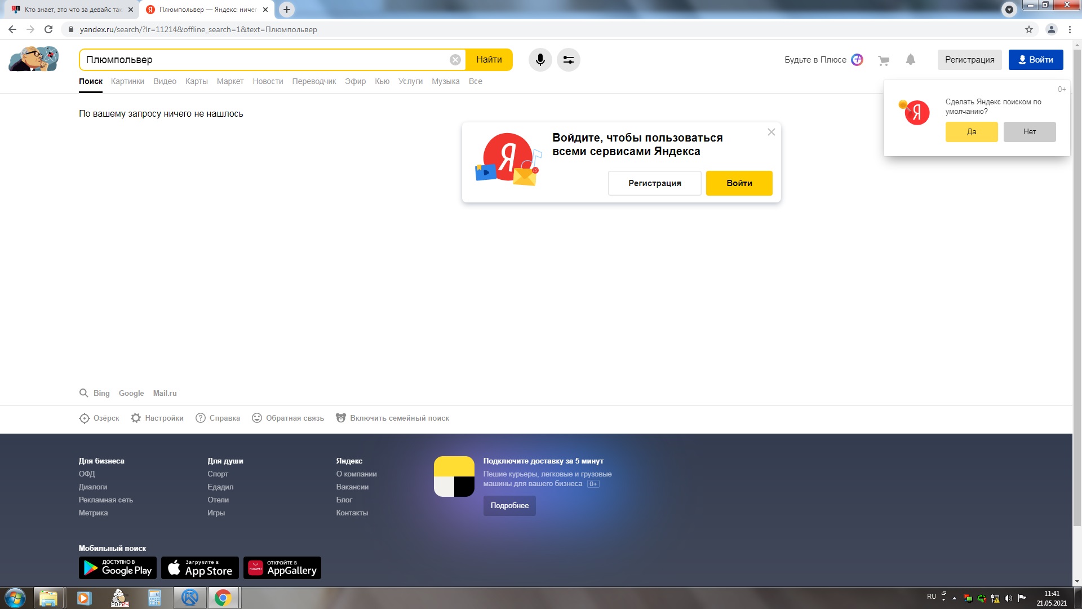Open the Market shopping cart icon
Viewport: 1082px width, 609px height.
(884, 60)
